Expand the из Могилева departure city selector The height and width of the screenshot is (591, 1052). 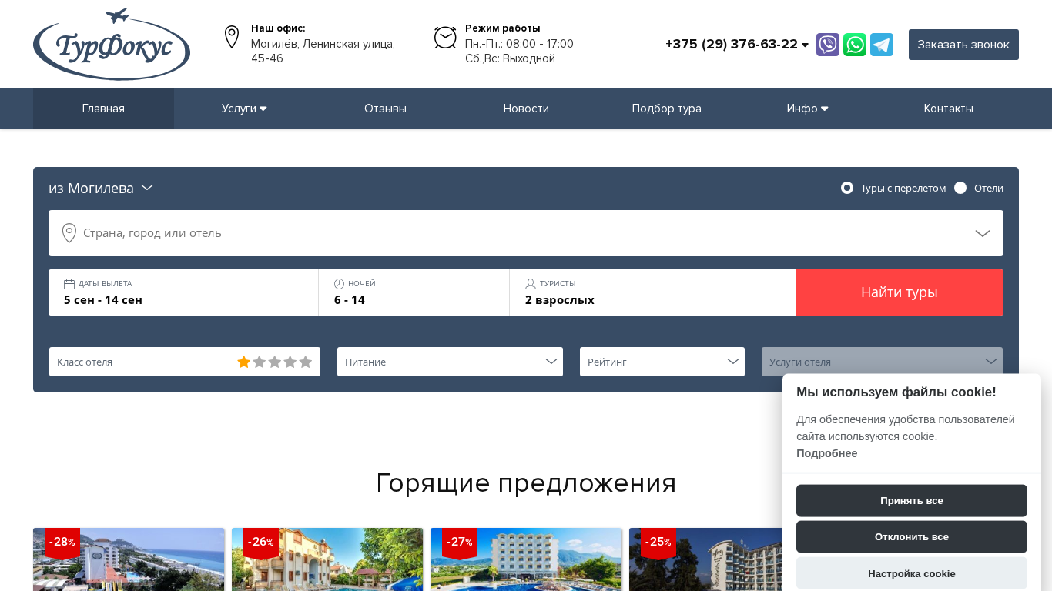[x=101, y=188]
